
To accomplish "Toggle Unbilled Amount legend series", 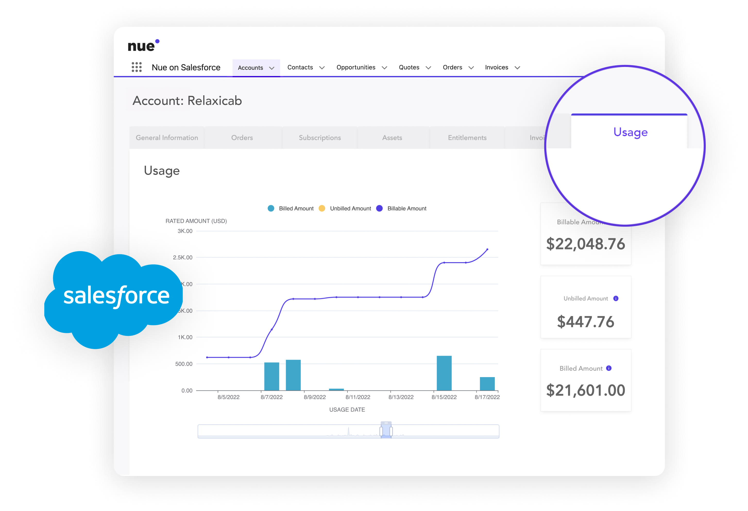I will pyautogui.click(x=345, y=208).
